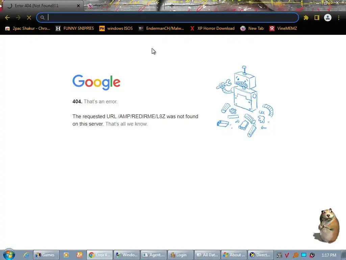This screenshot has width=346, height=260.
Task: Switch to the Agent... taskbar window
Action: (154, 255)
